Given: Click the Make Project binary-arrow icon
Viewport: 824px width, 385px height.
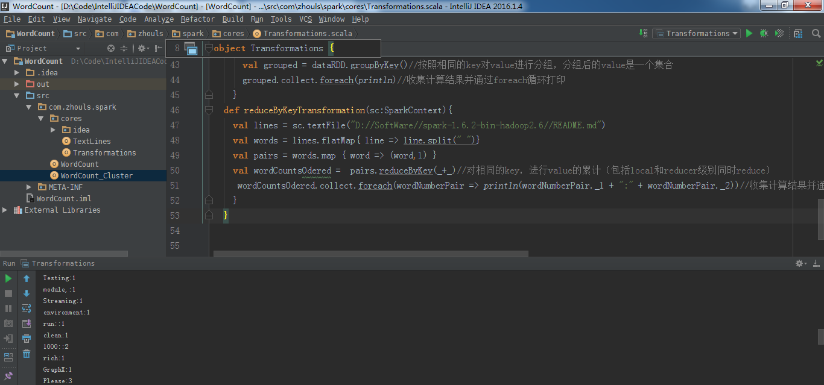Looking at the screenshot, I should point(642,34).
